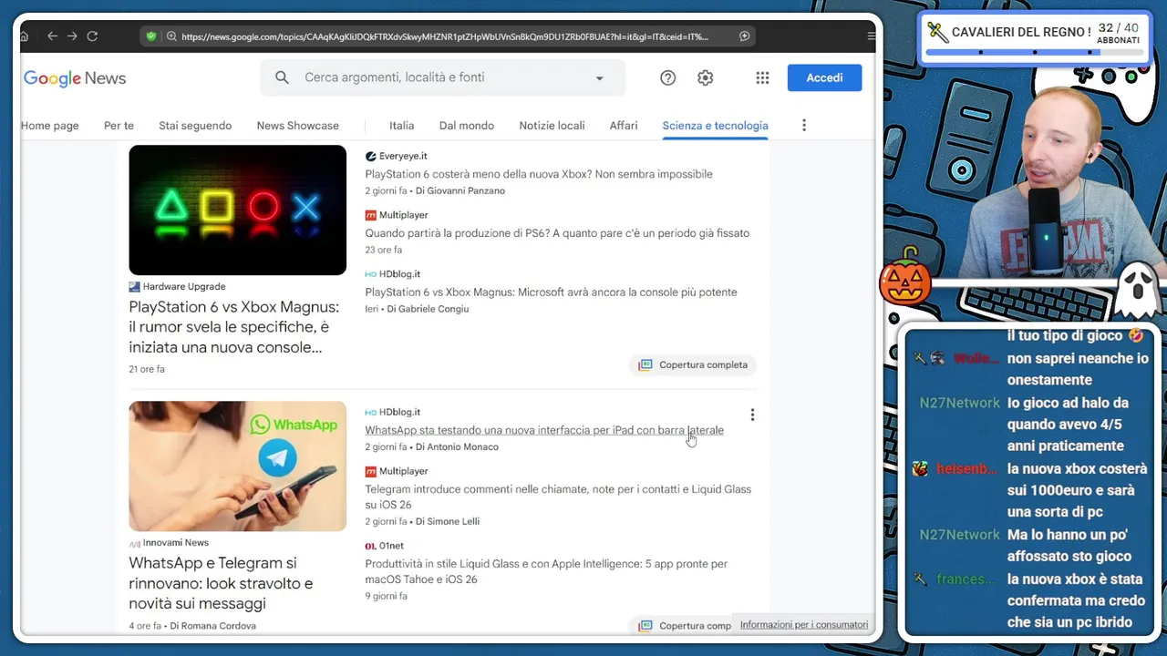Click author Di Romana Cordova
This screenshot has width=1167, height=656.
tap(212, 626)
